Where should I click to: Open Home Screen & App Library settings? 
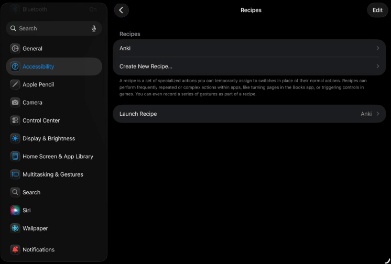pyautogui.click(x=58, y=156)
